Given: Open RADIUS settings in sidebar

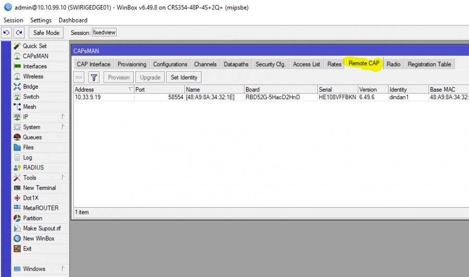Looking at the screenshot, I should (x=33, y=167).
